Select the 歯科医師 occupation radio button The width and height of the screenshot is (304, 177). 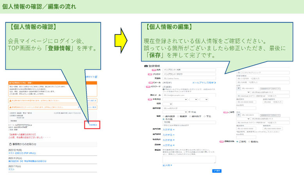click(x=164, y=116)
